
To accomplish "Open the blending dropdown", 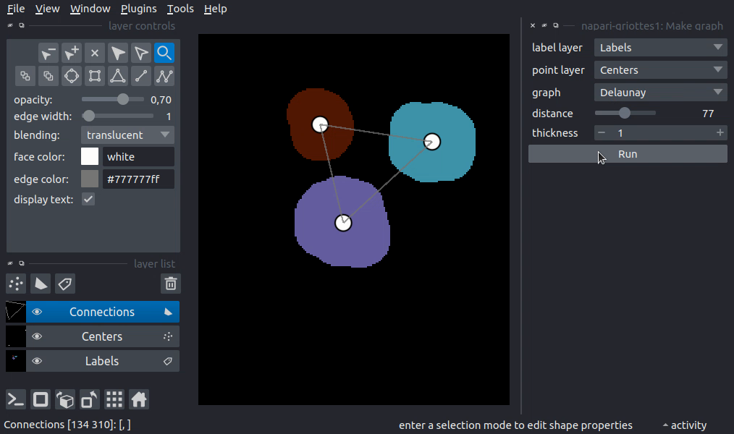I will pyautogui.click(x=127, y=135).
